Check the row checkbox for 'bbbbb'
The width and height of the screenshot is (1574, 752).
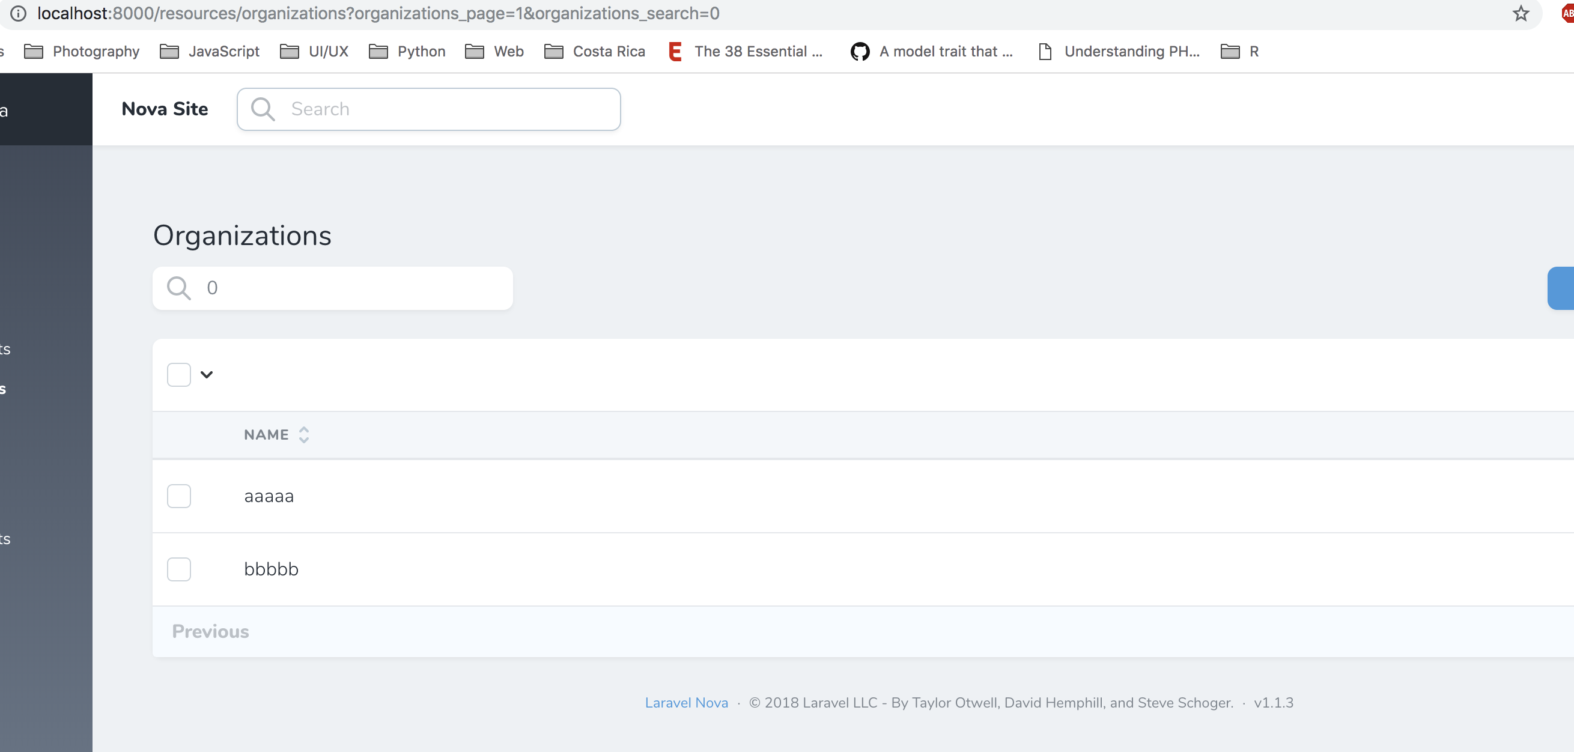pos(178,569)
